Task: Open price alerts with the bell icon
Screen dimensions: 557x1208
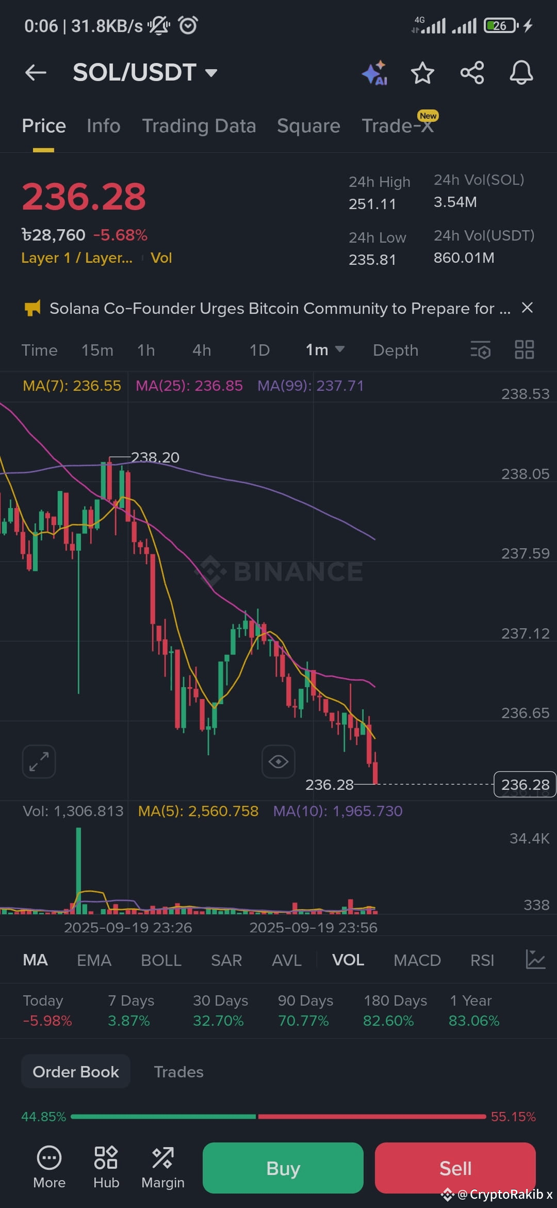Action: pyautogui.click(x=521, y=72)
